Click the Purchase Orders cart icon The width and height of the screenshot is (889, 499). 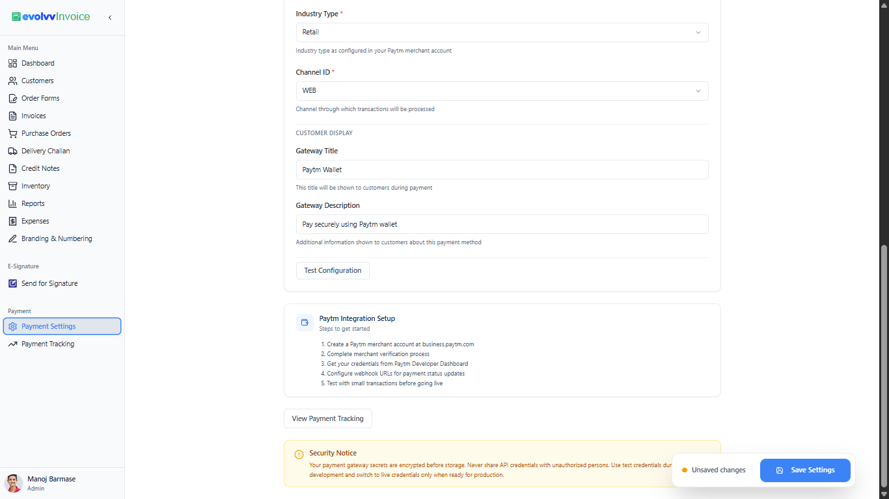coord(12,133)
